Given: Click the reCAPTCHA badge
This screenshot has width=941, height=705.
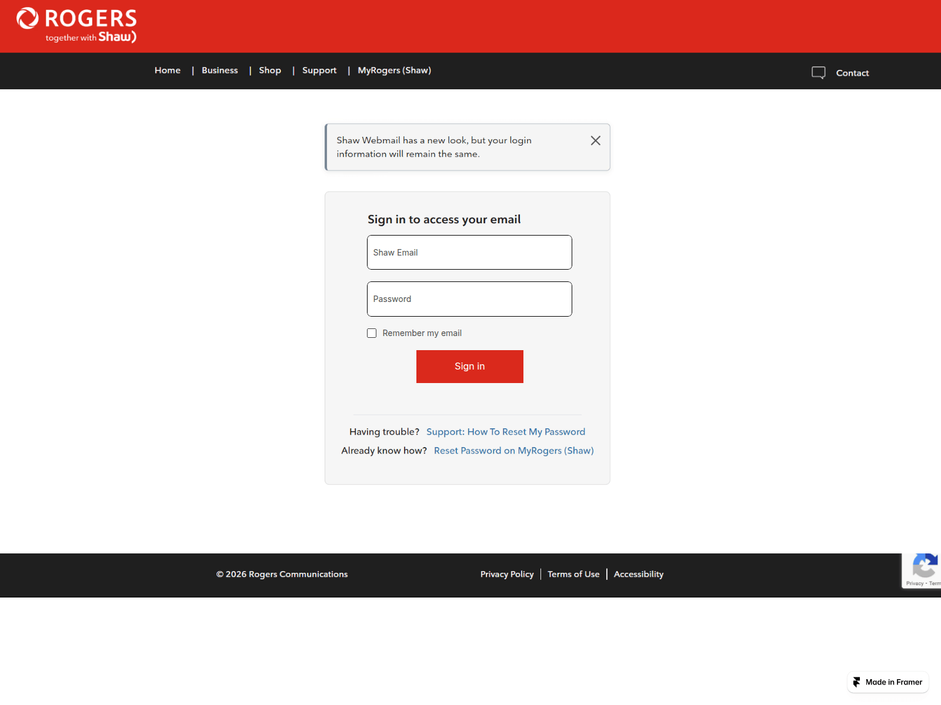Looking at the screenshot, I should 922,570.
